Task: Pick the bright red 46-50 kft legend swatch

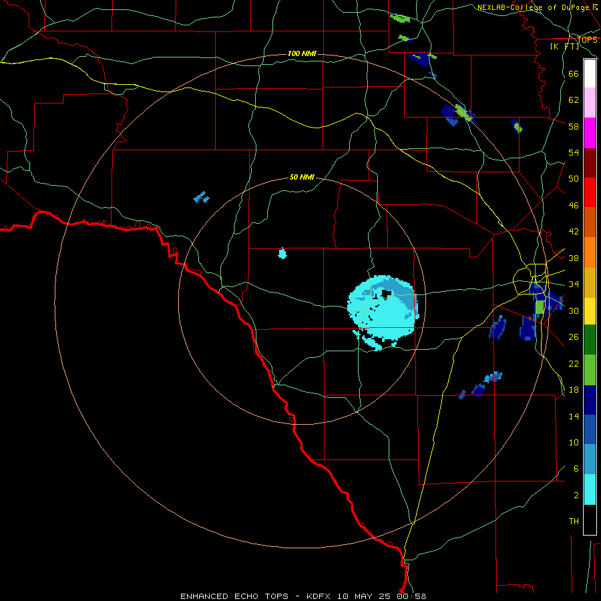Action: (590, 192)
